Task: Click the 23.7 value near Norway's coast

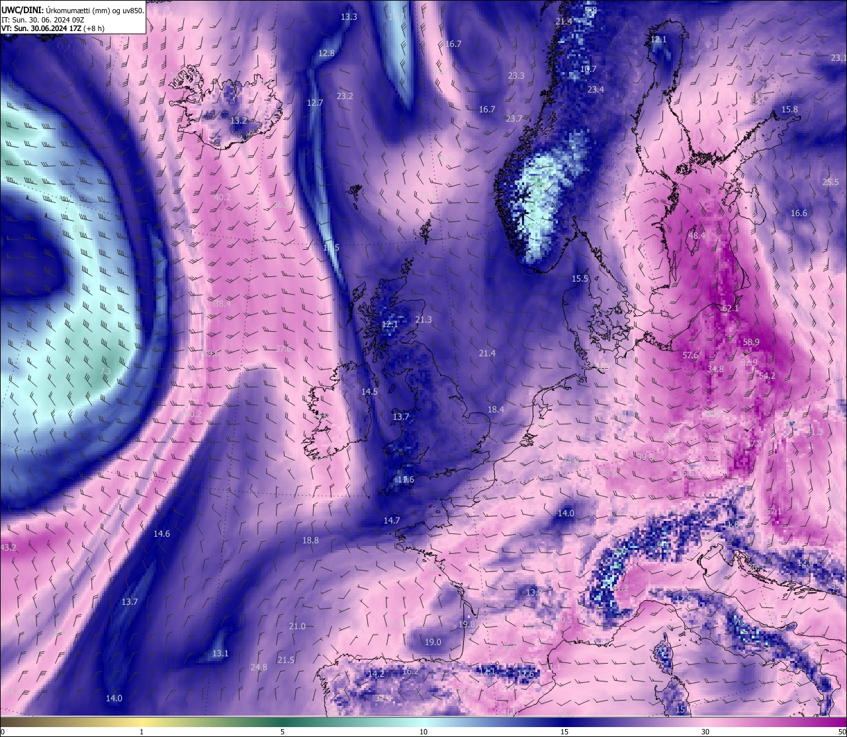Action: [x=514, y=119]
